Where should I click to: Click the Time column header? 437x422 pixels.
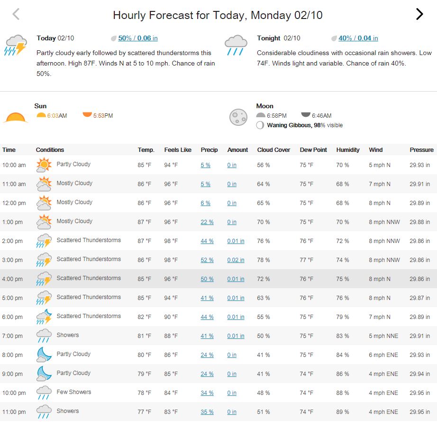(9, 150)
